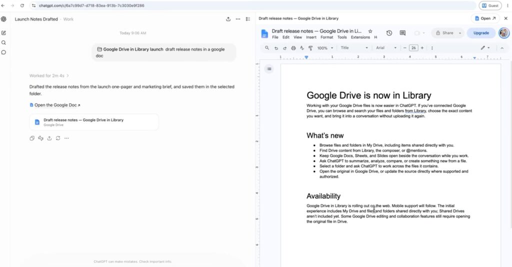Open the Arial font dropdown
This screenshot has height=267, width=512.
(x=386, y=48)
